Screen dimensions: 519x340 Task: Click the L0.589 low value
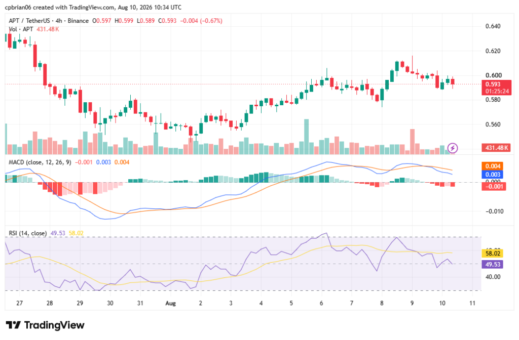(x=145, y=20)
